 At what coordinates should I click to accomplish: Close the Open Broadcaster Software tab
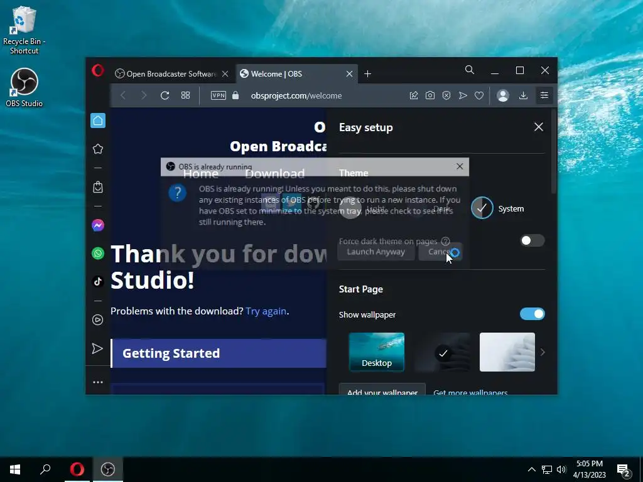(x=225, y=74)
